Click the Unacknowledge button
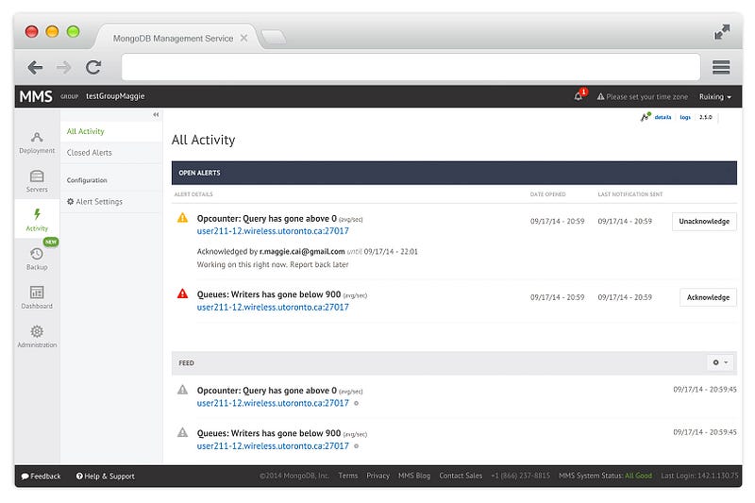 (x=704, y=222)
